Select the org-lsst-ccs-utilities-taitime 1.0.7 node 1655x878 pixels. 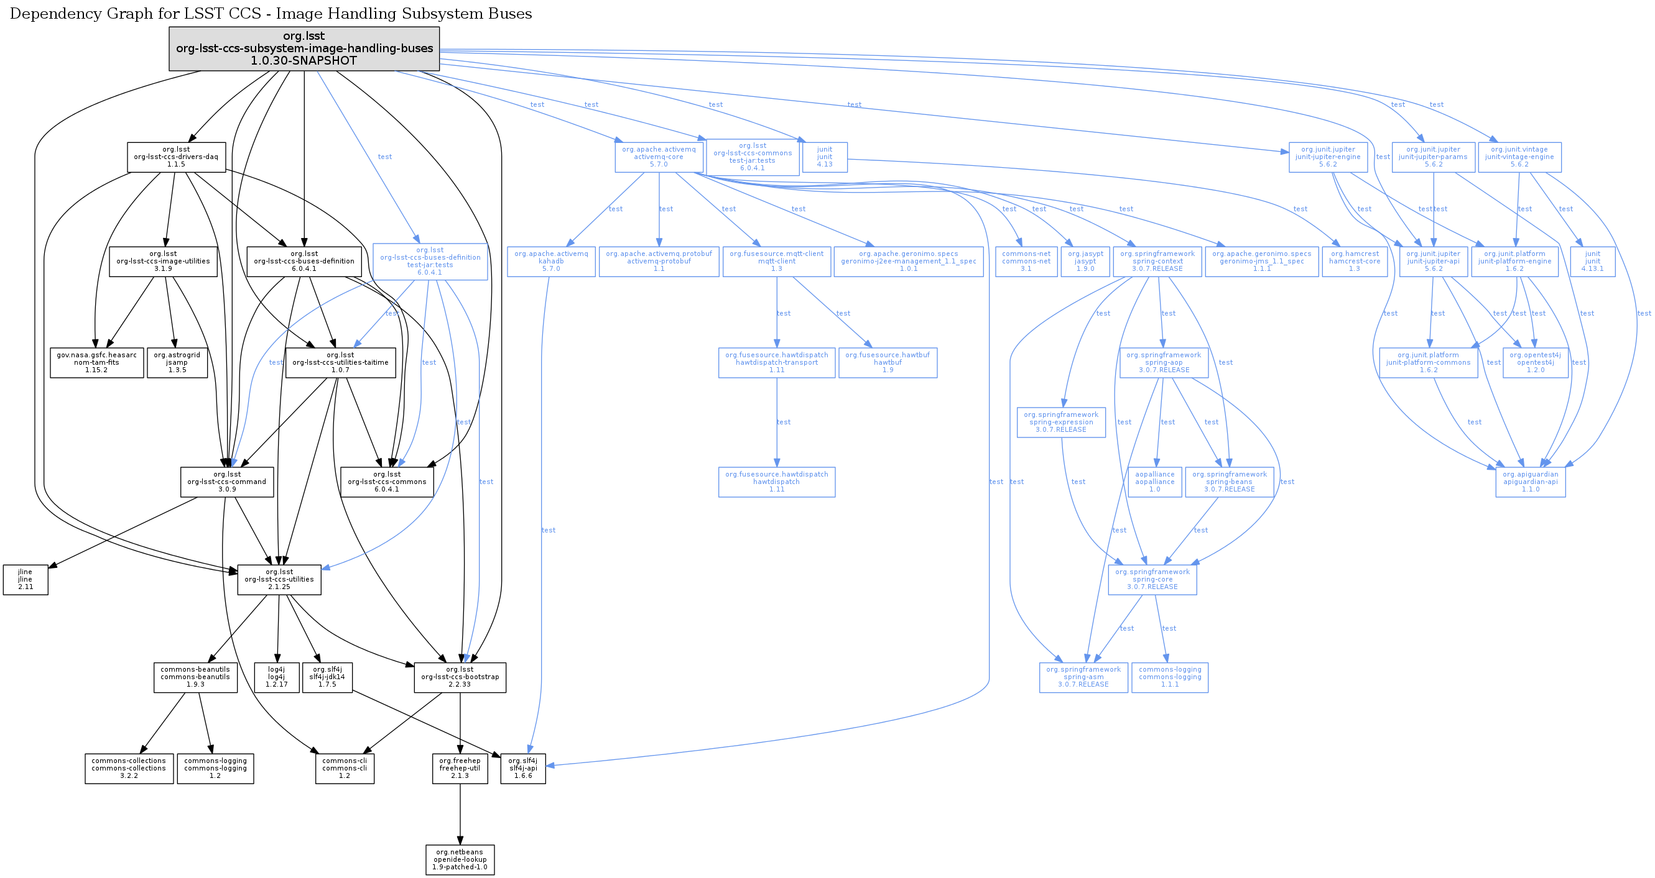point(340,363)
